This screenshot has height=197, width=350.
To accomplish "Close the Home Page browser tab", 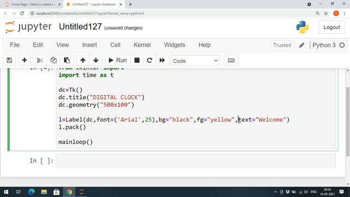I will click(60, 4).
